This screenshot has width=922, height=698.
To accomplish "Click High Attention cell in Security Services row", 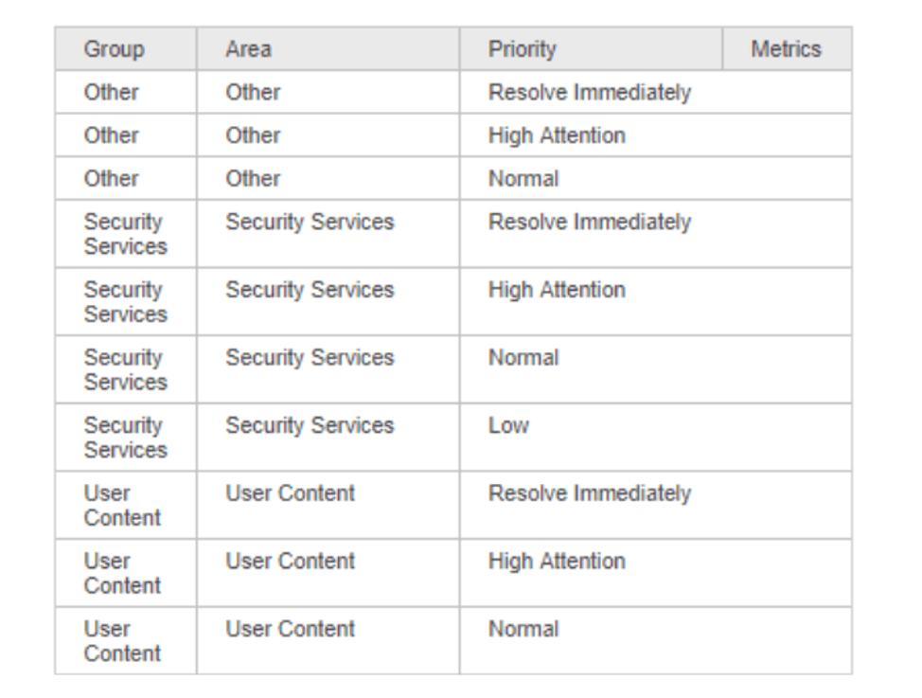I will point(656,301).
